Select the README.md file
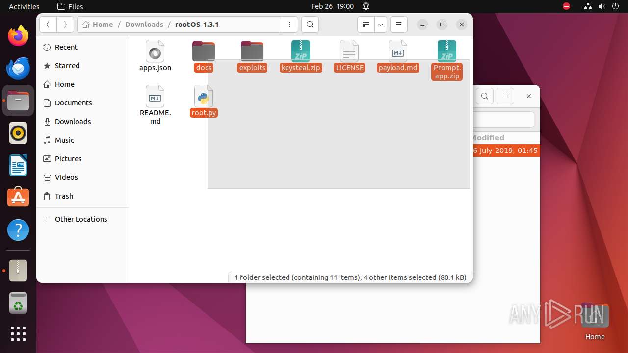628x353 pixels. (155, 104)
